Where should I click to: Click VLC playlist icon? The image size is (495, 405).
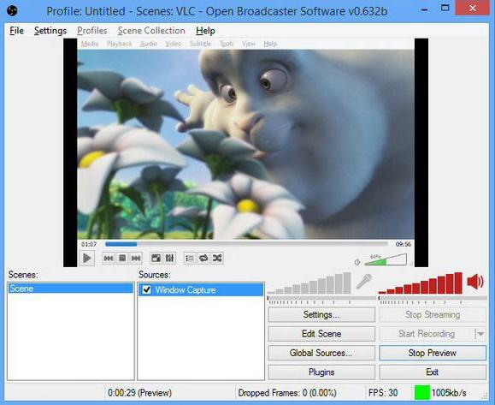[190, 259]
